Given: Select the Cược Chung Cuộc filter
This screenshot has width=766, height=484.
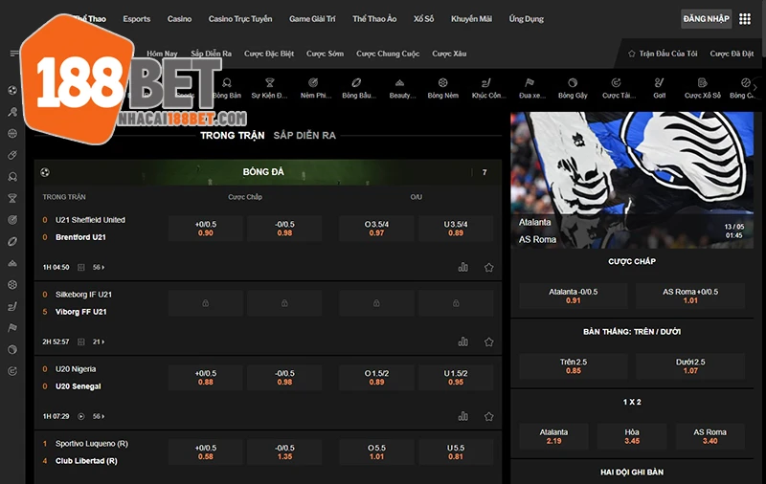Looking at the screenshot, I should click(388, 54).
